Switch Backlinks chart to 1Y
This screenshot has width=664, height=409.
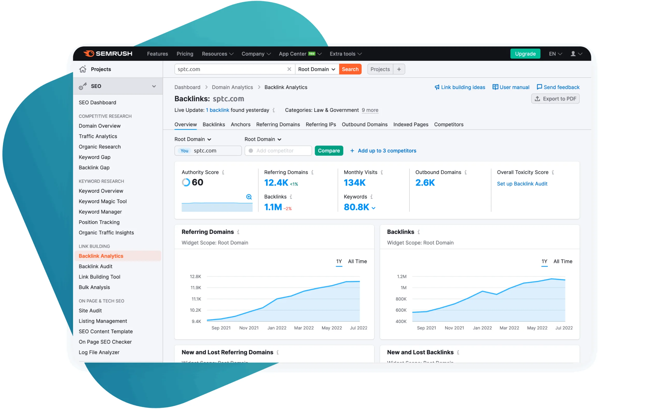pyautogui.click(x=544, y=261)
